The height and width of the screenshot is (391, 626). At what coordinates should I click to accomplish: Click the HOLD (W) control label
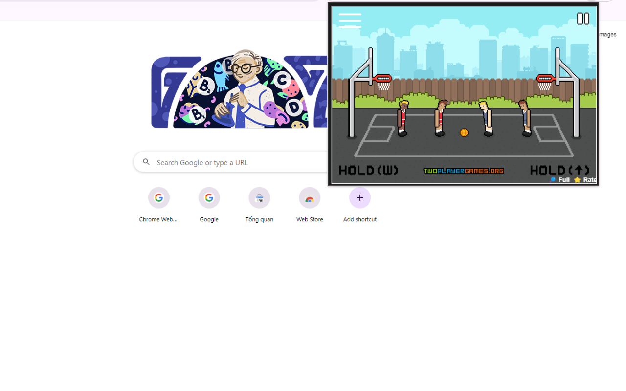click(x=368, y=170)
